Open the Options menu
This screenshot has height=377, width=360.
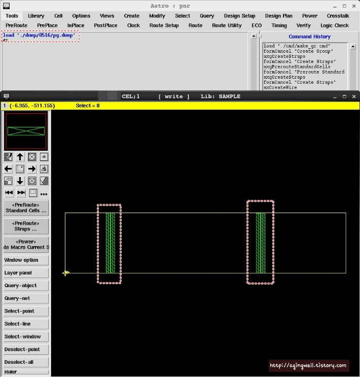point(81,16)
